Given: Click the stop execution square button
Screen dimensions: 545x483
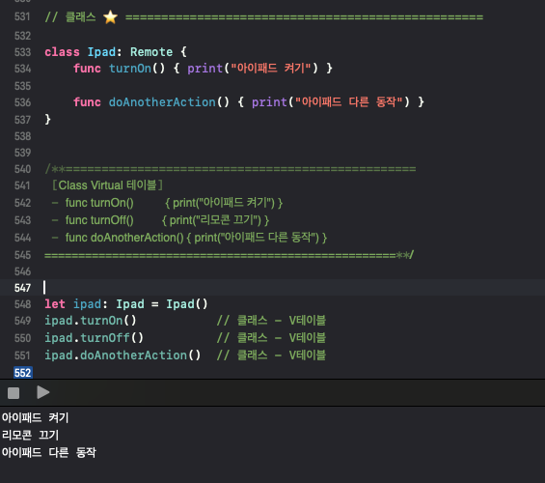Looking at the screenshot, I should tap(14, 393).
